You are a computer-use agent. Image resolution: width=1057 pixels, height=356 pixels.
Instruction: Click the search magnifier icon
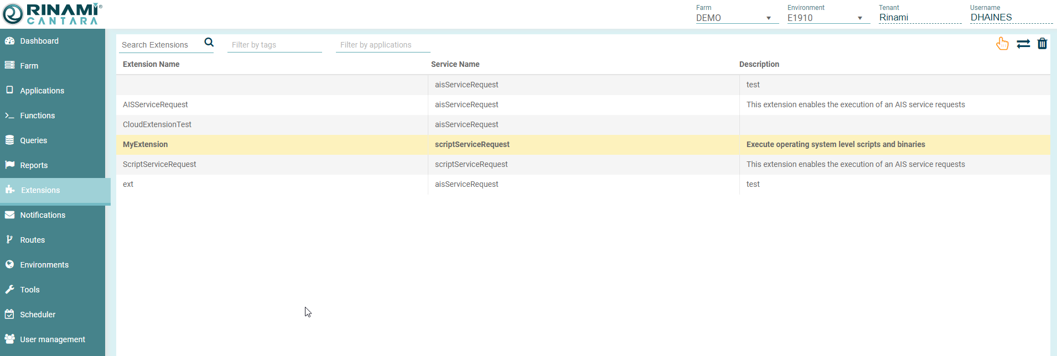(x=209, y=43)
